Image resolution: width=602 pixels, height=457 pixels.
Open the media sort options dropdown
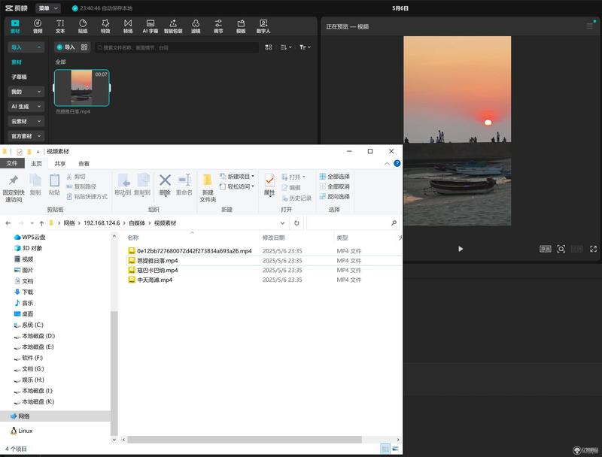[286, 47]
